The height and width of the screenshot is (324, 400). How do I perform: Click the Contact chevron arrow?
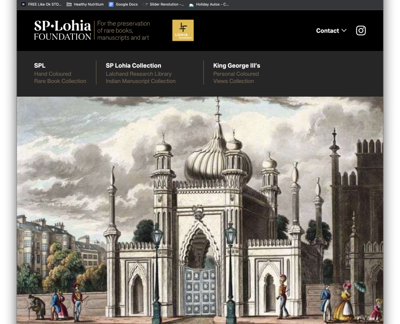click(x=344, y=30)
